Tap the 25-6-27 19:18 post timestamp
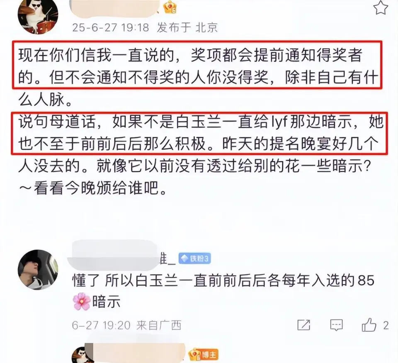The image size is (398, 363). click(110, 27)
